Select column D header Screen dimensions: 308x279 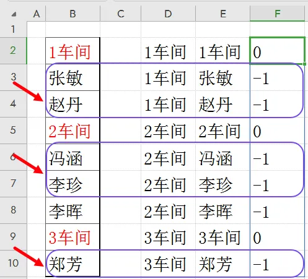pos(168,14)
